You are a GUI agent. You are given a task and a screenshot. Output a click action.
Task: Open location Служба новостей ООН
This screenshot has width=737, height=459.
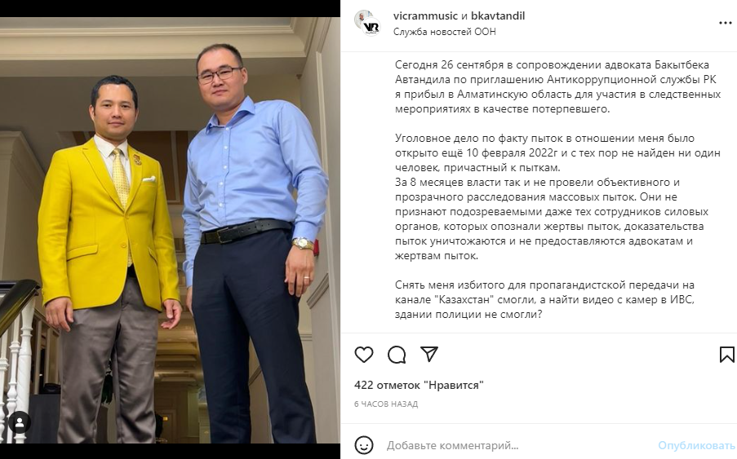[445, 32]
